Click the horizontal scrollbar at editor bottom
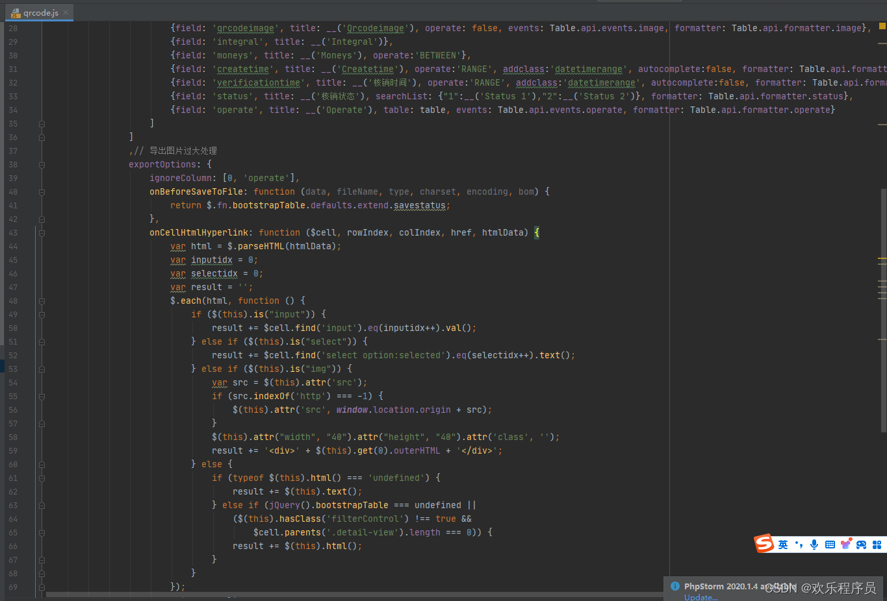This screenshot has height=601, width=887. (x=354, y=594)
